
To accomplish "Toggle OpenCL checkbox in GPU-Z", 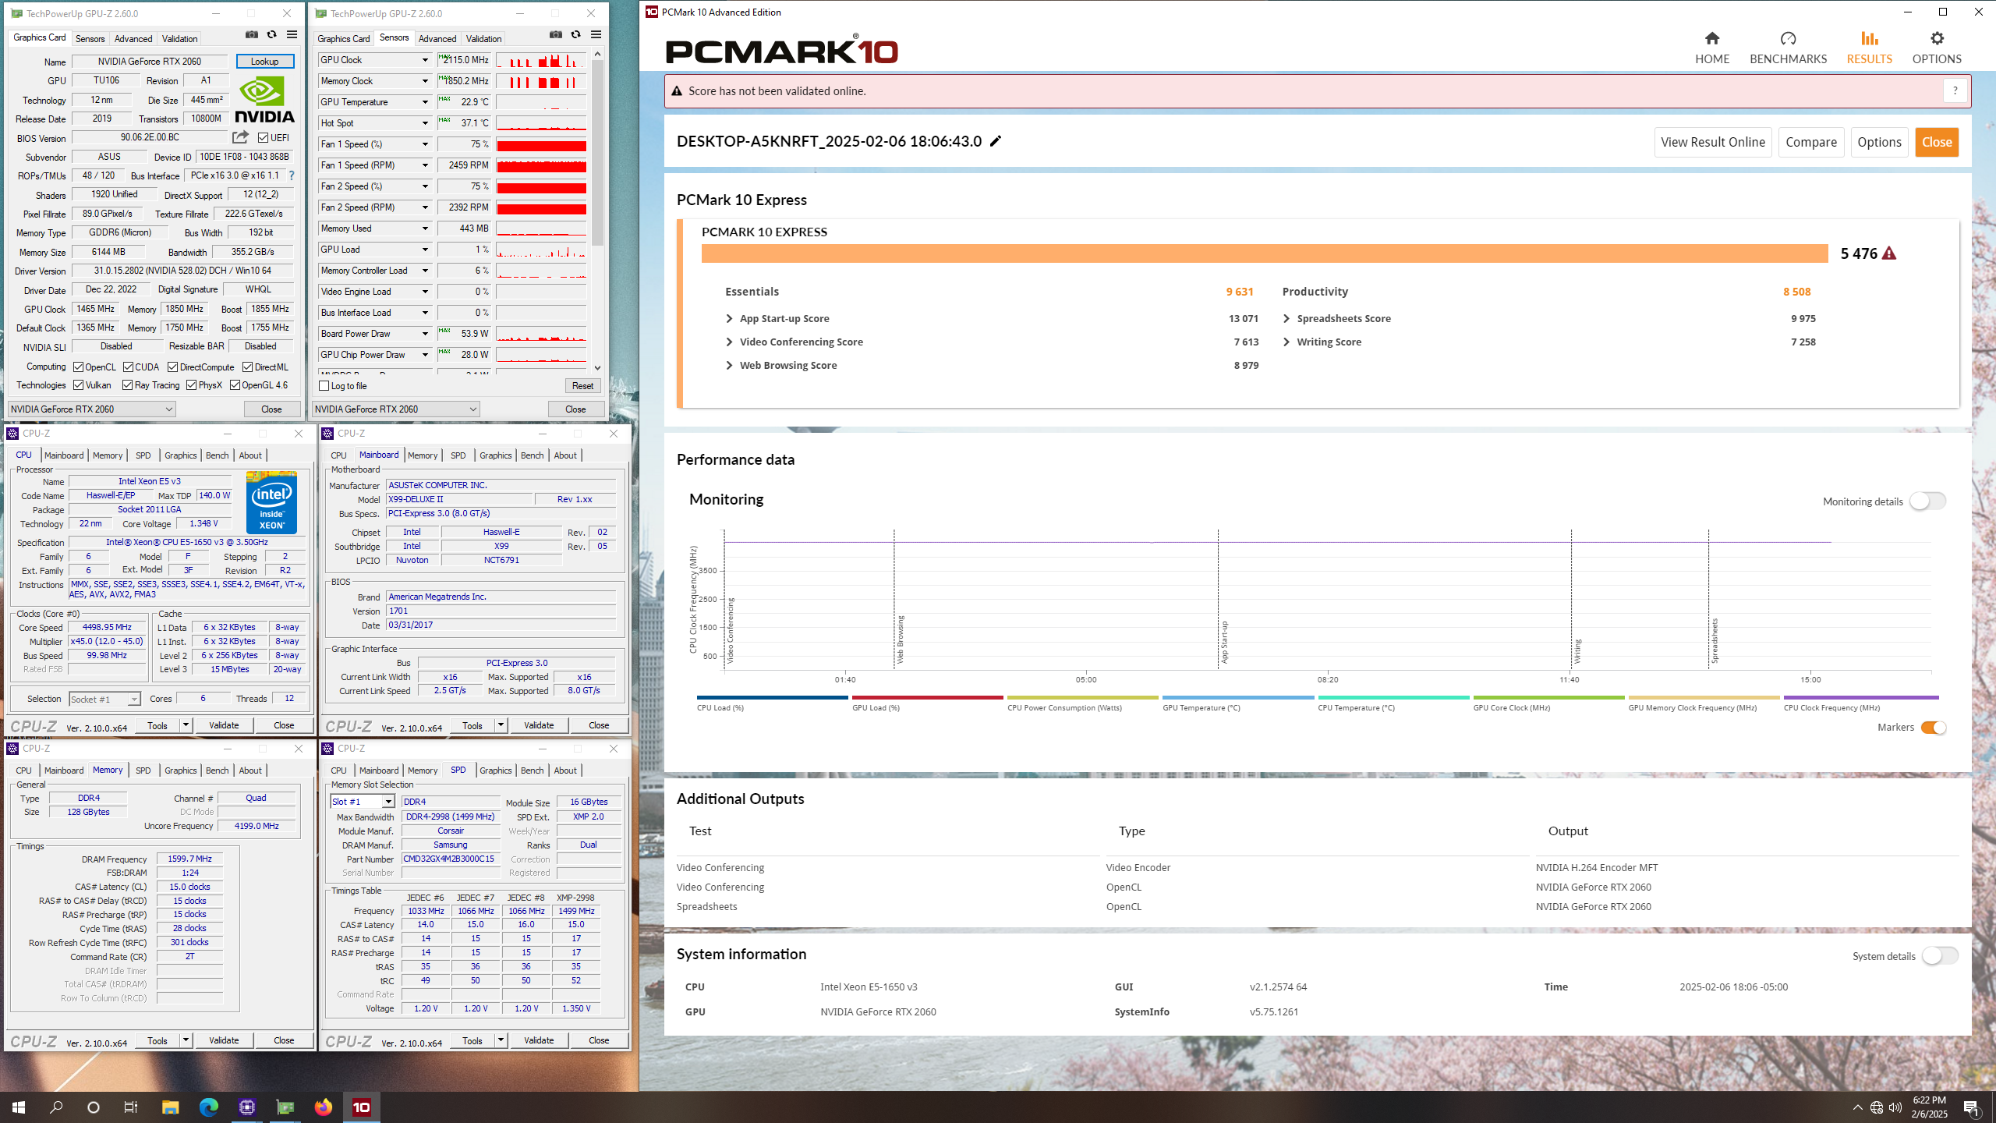I will point(79,367).
